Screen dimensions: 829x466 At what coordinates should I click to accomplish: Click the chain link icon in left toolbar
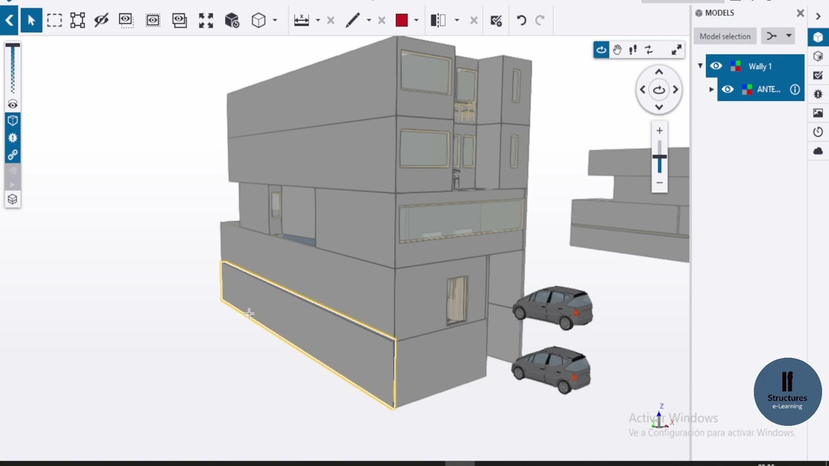pos(12,155)
